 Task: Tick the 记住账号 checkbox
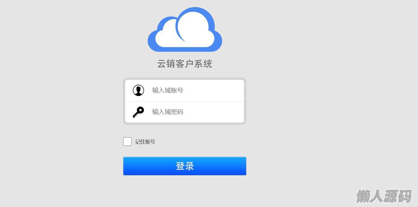coord(127,142)
